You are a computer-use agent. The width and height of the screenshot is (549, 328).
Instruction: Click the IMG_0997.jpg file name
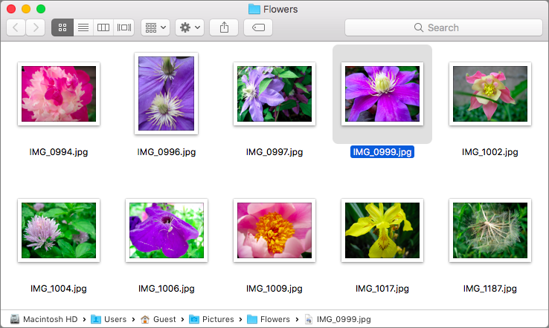pyautogui.click(x=274, y=152)
